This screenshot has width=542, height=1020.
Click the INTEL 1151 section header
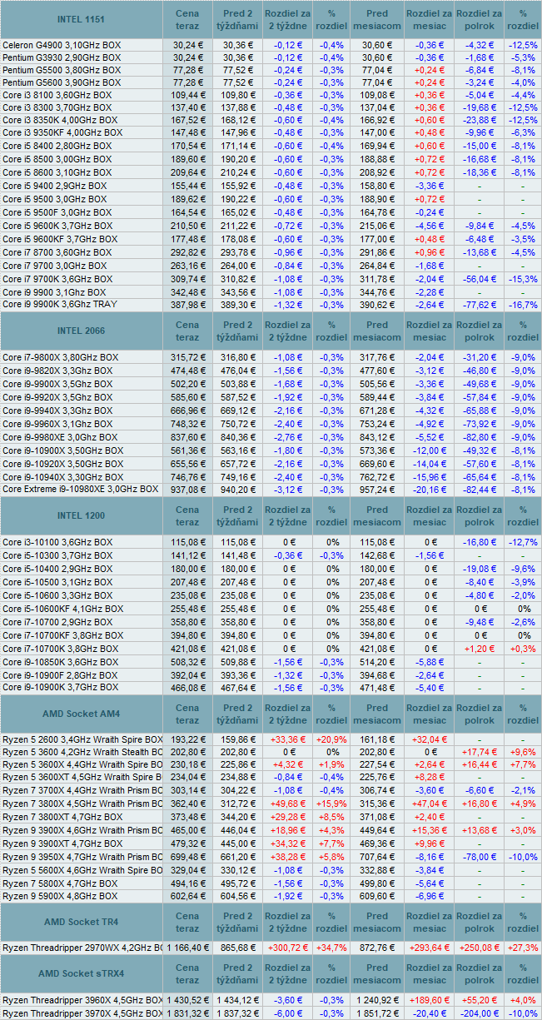pos(82,18)
